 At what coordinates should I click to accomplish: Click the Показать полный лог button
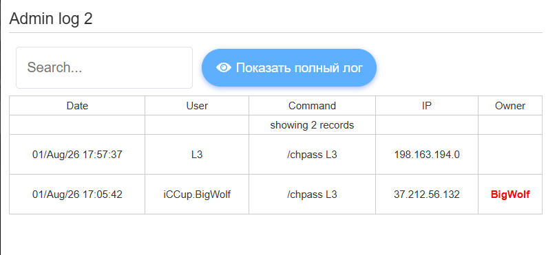point(289,67)
